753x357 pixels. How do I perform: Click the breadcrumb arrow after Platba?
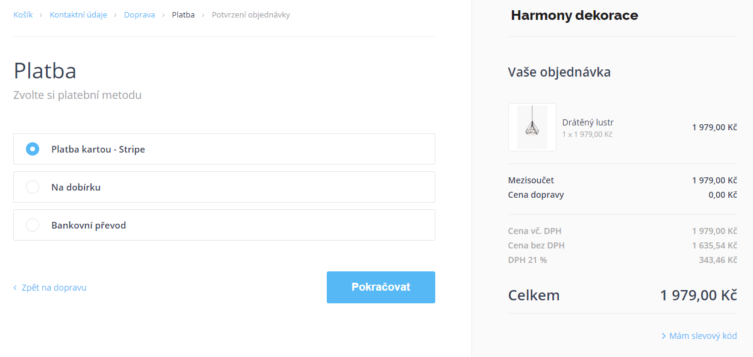click(203, 14)
